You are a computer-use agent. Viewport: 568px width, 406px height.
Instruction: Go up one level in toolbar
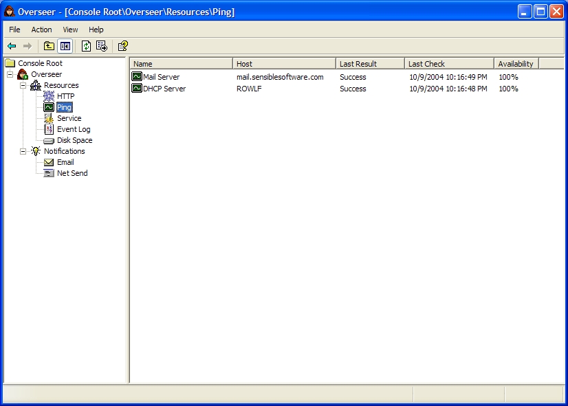coord(49,46)
